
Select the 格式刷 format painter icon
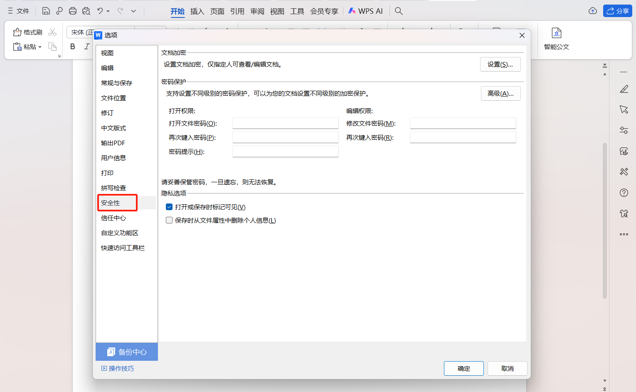click(x=27, y=32)
